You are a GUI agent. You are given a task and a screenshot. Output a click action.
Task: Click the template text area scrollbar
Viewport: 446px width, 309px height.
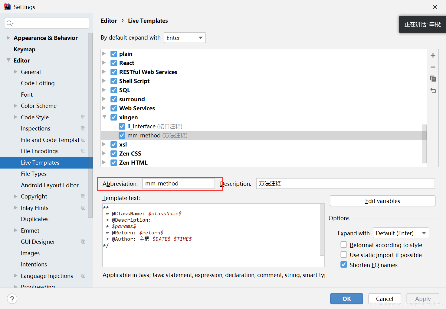[322, 230]
